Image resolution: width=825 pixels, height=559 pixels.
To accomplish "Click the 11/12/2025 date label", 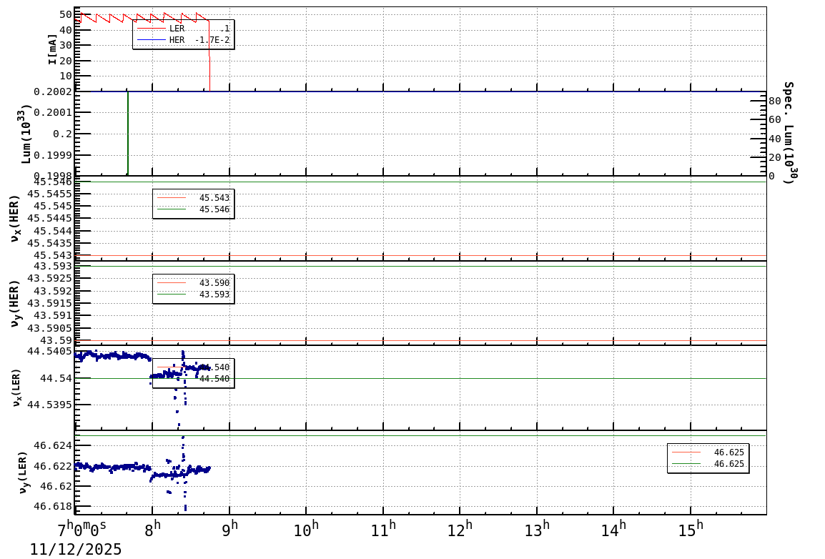I will (76, 549).
